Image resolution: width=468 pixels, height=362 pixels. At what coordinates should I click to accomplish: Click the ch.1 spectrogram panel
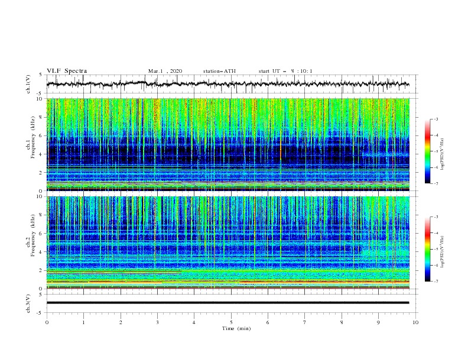tap(228, 144)
